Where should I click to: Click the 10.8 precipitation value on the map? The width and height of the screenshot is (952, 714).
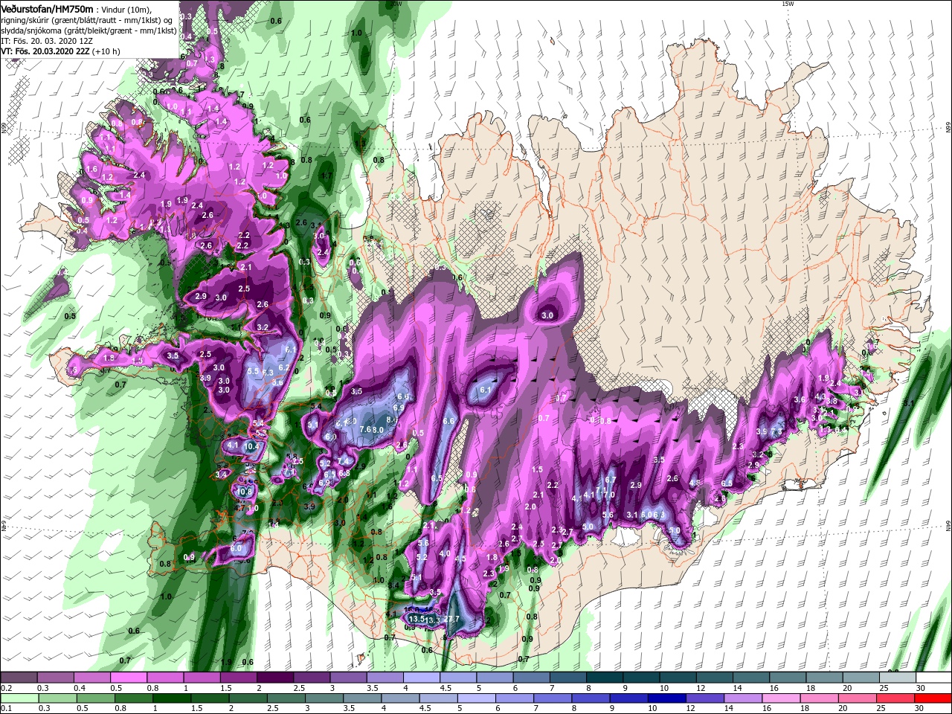pyautogui.click(x=245, y=492)
